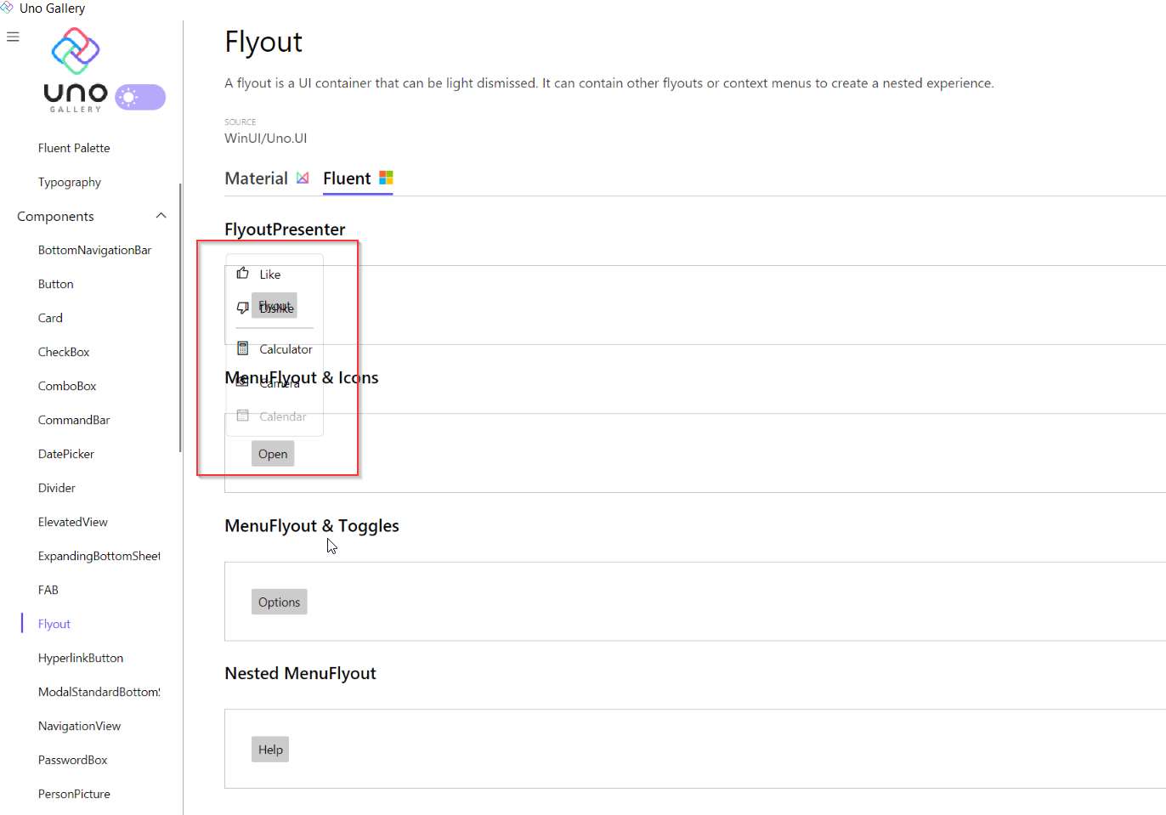
Task: Select Button in the components list
Action: pos(56,284)
